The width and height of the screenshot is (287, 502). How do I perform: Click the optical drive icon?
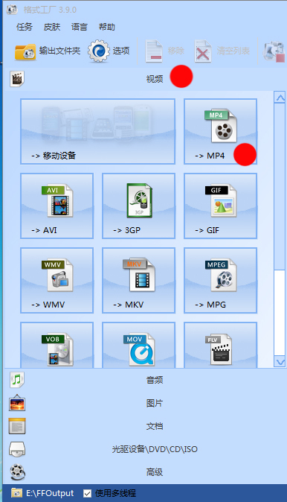(17, 449)
